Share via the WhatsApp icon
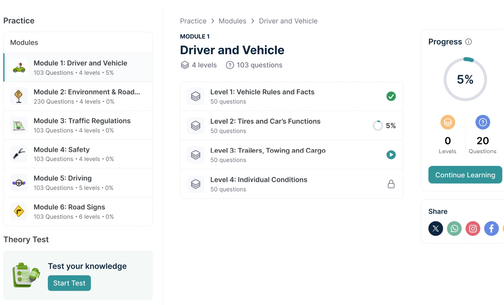504x305 pixels. click(454, 229)
